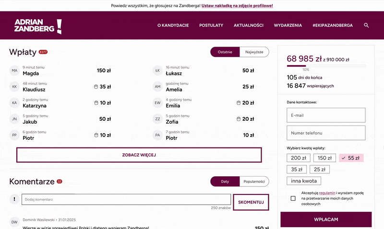This screenshot has height=229, width=384.
Task: Click the 68 985 zł collected amount
Action: click(304, 58)
